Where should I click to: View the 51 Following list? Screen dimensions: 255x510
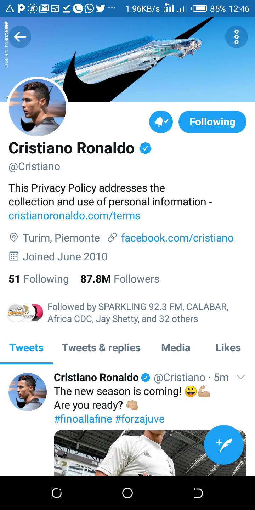click(39, 279)
